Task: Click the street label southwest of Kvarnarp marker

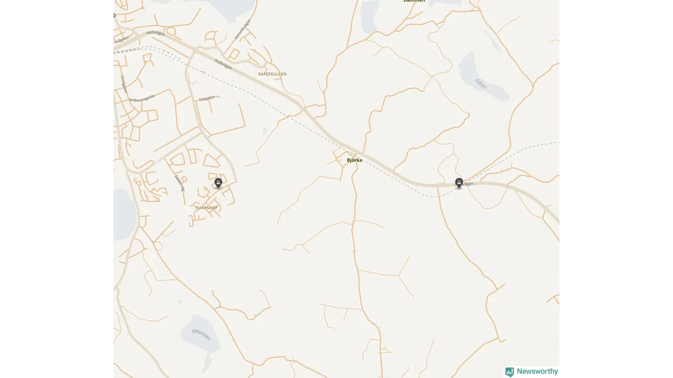Action: 179,182
